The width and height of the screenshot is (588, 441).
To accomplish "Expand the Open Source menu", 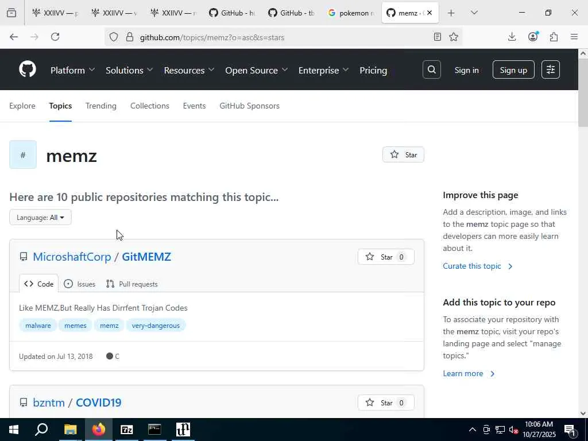I will tap(257, 70).
